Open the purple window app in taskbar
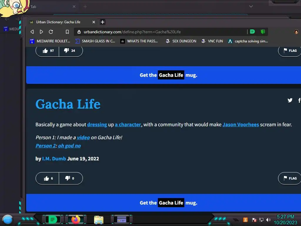The width and height of the screenshot is (301, 226). (122, 220)
